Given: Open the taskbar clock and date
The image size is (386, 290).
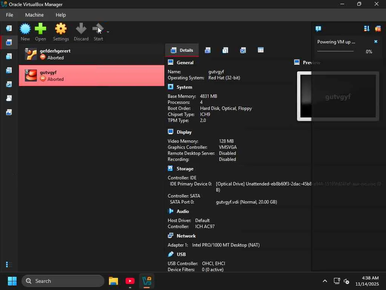Looking at the screenshot, I should tap(367, 281).
